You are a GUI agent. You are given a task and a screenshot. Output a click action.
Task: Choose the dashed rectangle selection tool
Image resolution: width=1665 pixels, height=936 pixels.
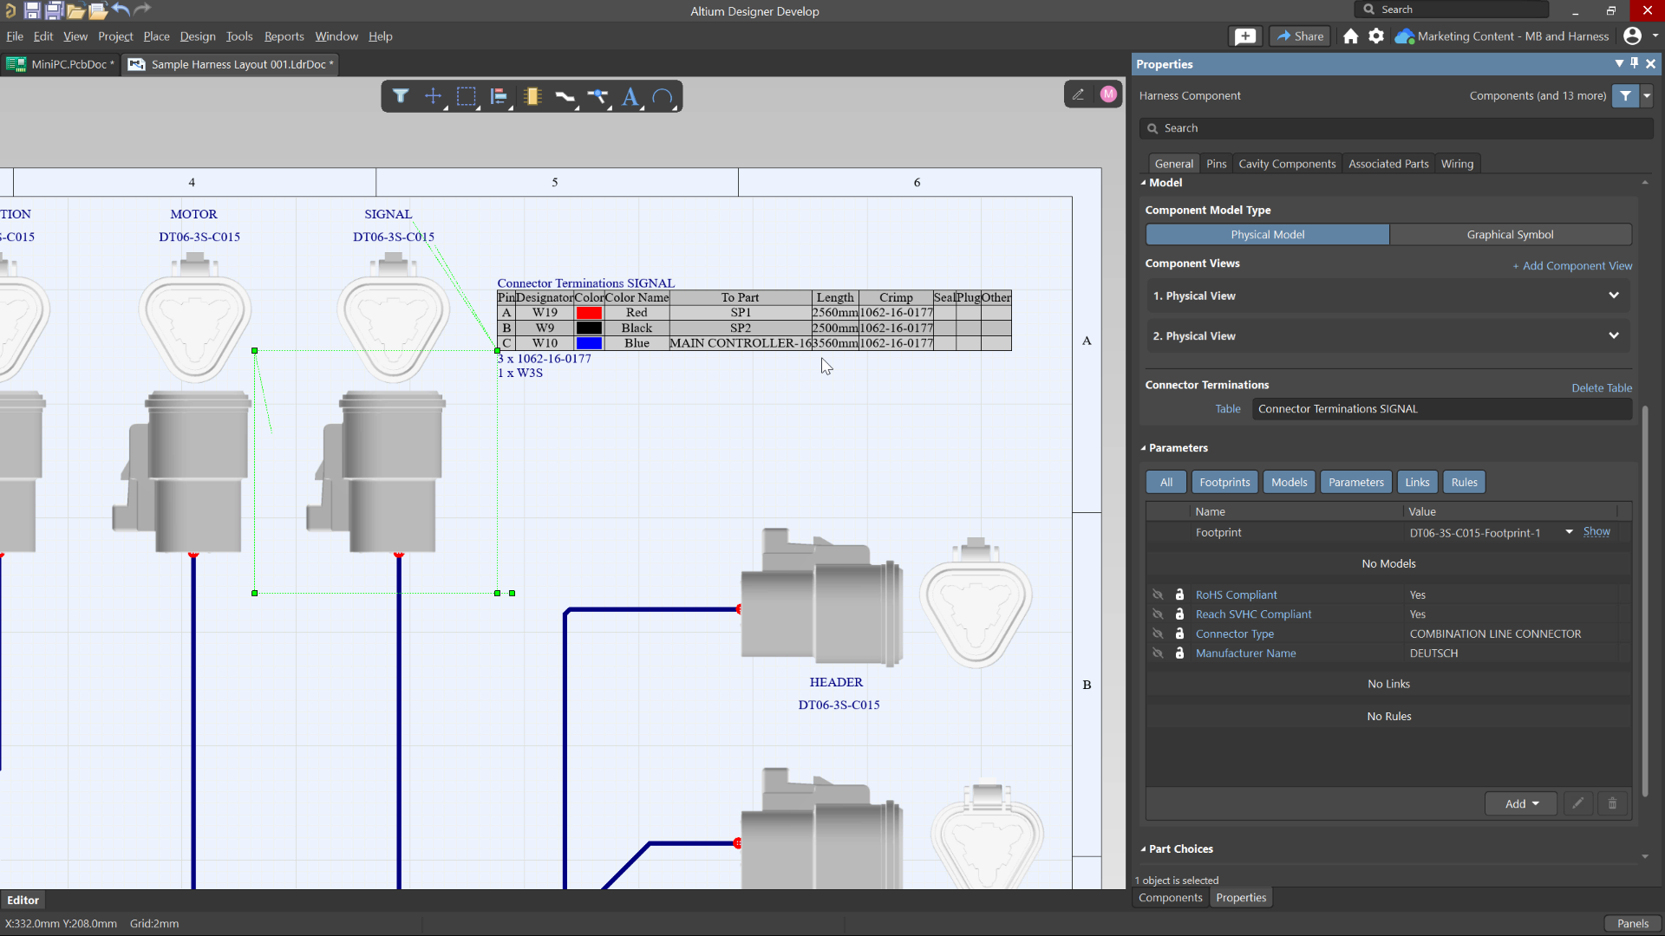466,96
